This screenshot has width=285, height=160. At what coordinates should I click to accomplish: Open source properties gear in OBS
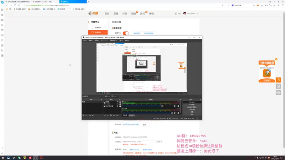pyautogui.click(x=111, y=115)
